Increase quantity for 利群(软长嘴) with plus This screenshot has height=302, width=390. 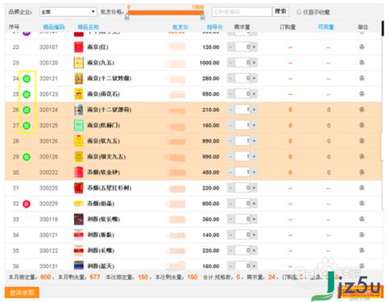tap(254, 219)
